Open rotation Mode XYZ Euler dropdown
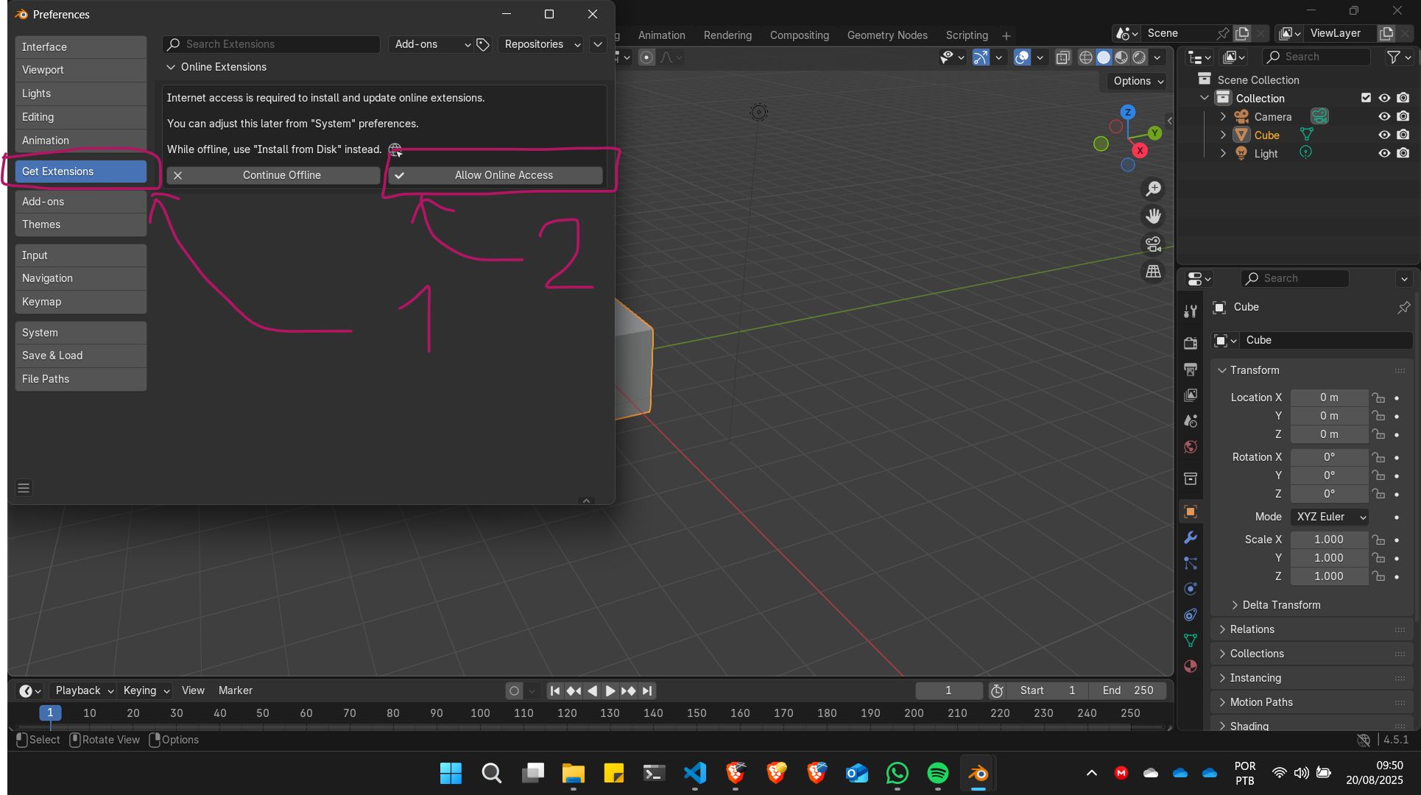 click(x=1330, y=517)
